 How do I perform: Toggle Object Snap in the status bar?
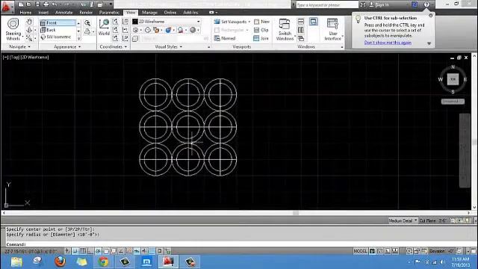point(106,251)
